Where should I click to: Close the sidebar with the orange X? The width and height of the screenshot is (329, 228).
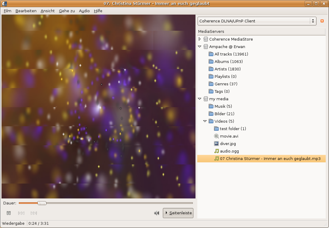(322, 21)
